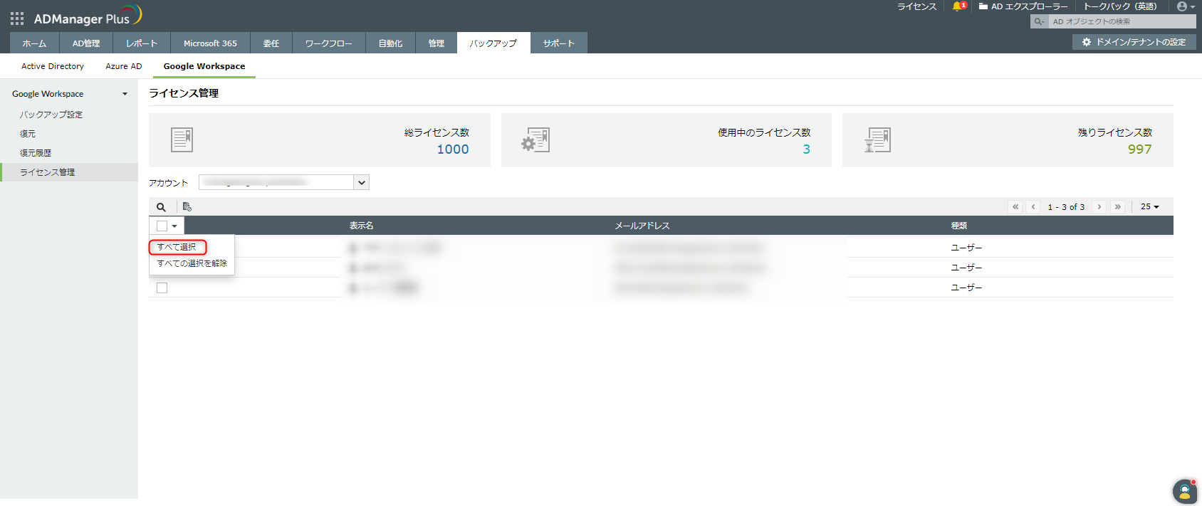This screenshot has width=1202, height=506.
Task: Click the ライセンス link at top
Action: click(916, 6)
